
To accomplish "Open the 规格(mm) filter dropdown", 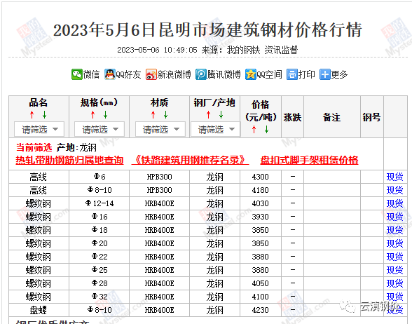I will click(x=99, y=129).
